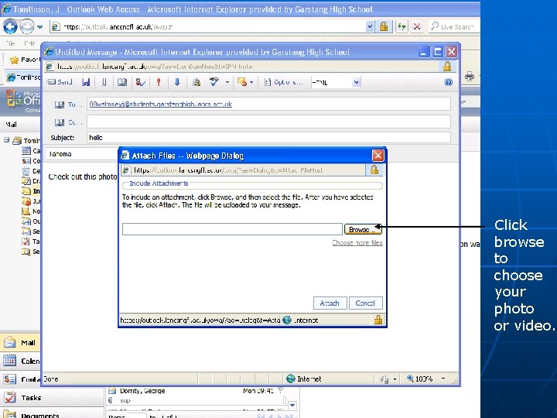The image size is (557, 418).
Task: Open the Tahoma font dropdown
Action: pos(83,154)
